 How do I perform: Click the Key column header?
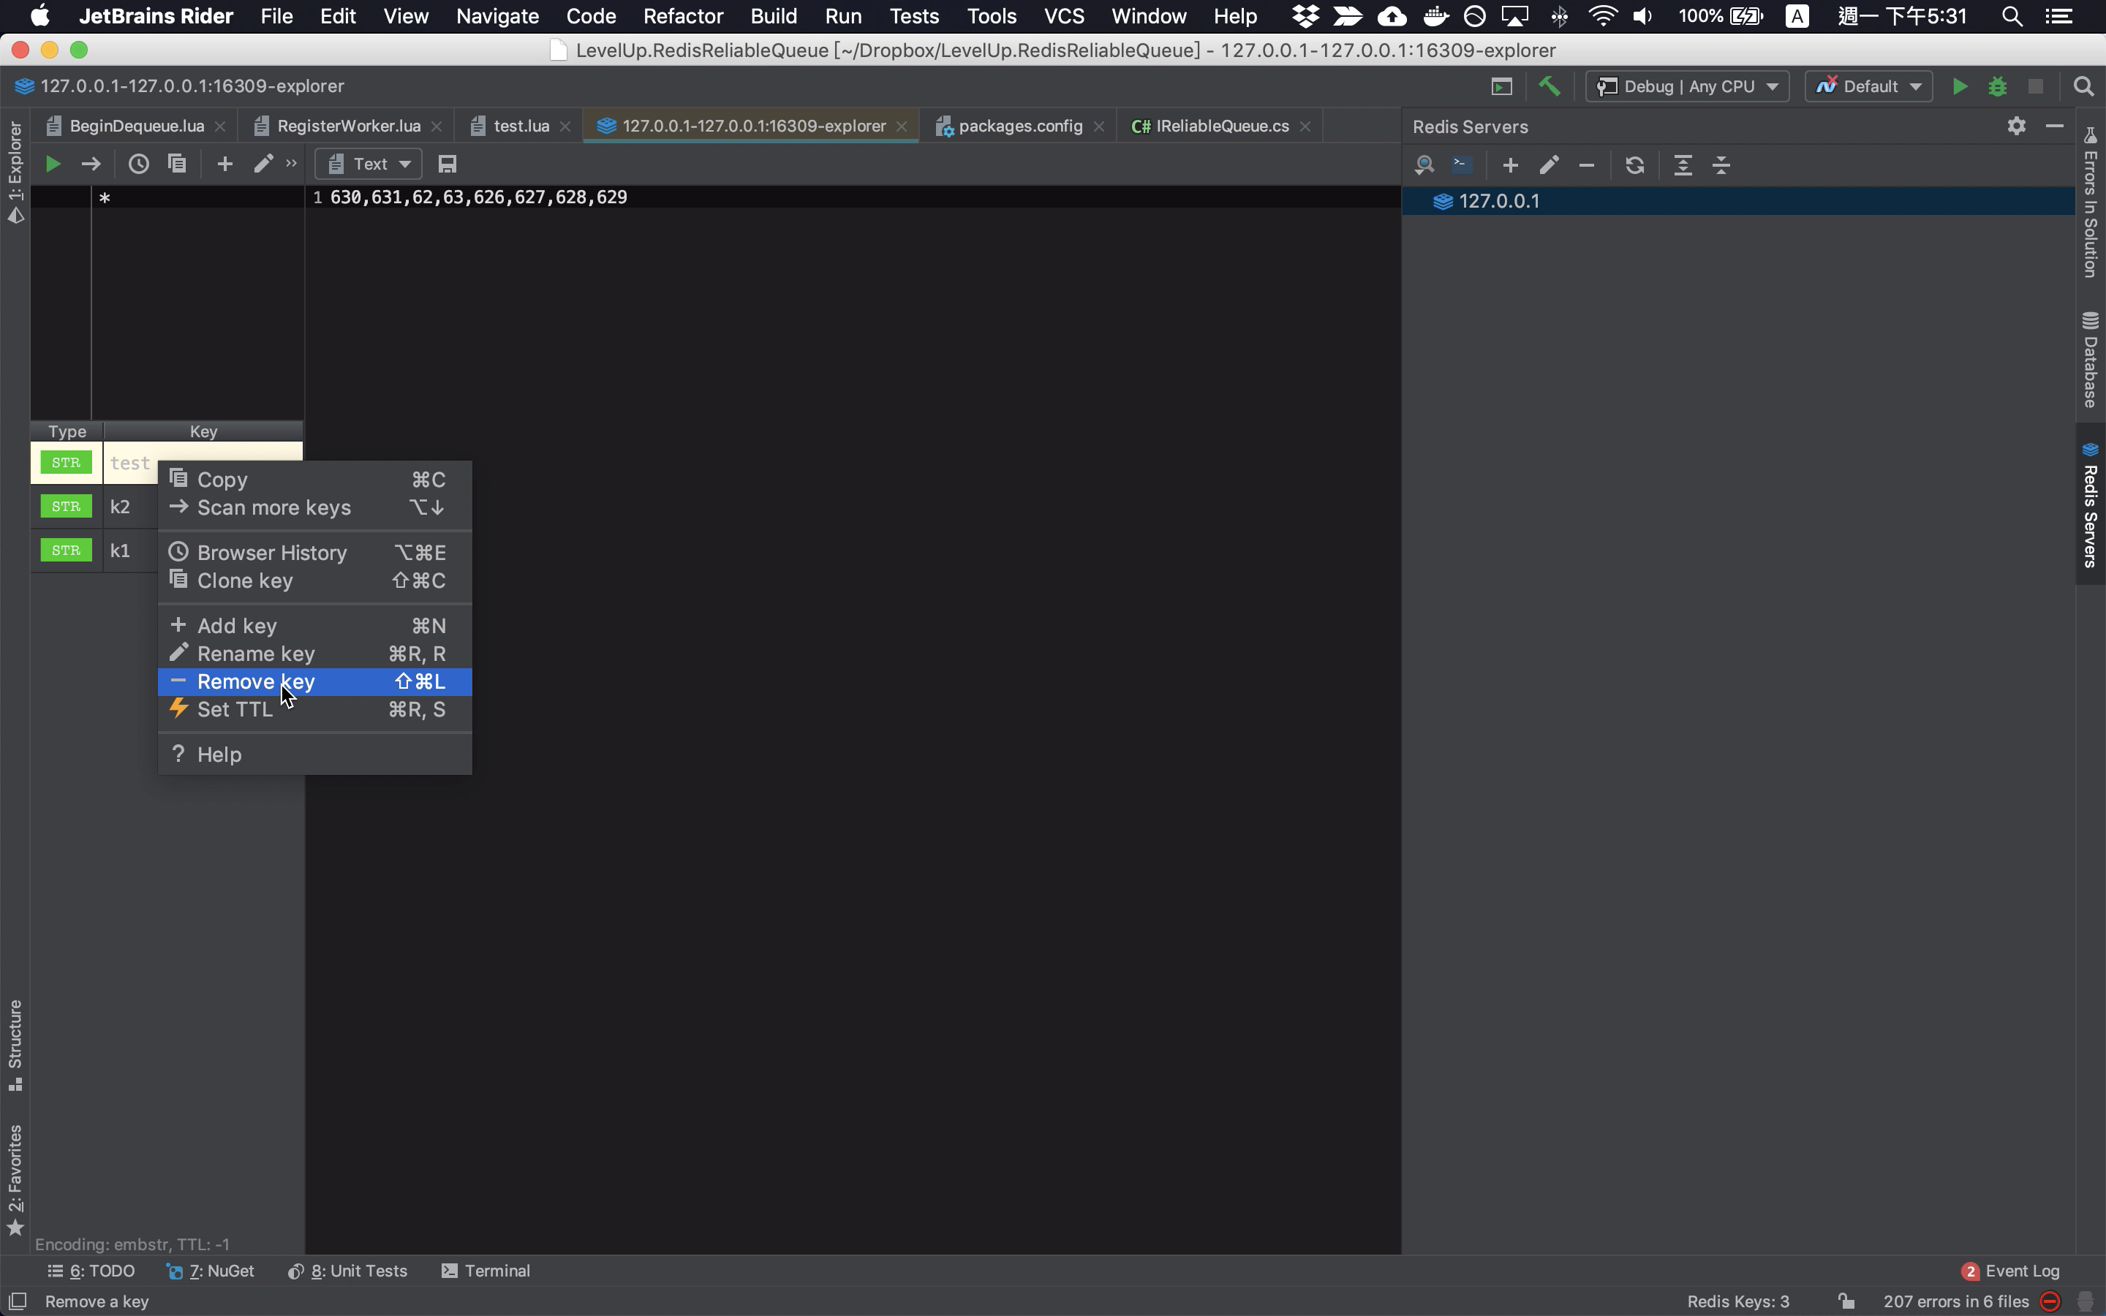tap(203, 431)
